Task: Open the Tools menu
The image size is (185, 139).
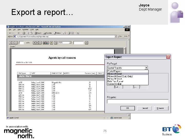Action: pos(32,30)
